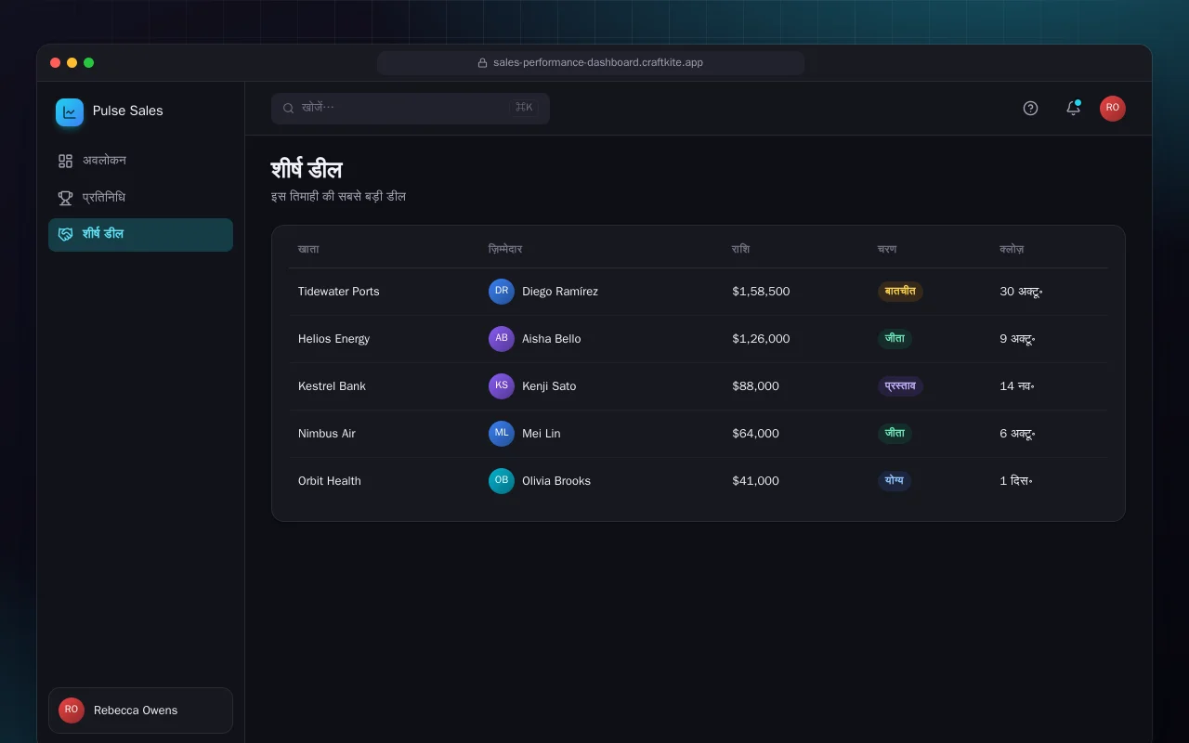
Task: Open the help question mark icon
Action: click(1030, 108)
